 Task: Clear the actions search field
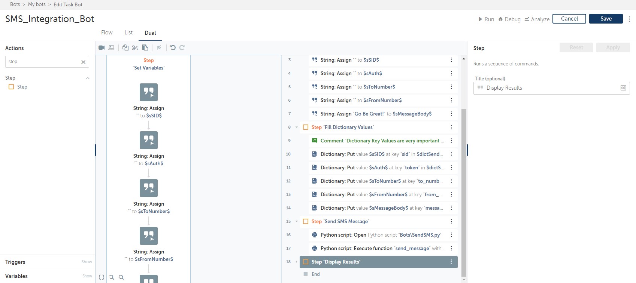coord(83,62)
